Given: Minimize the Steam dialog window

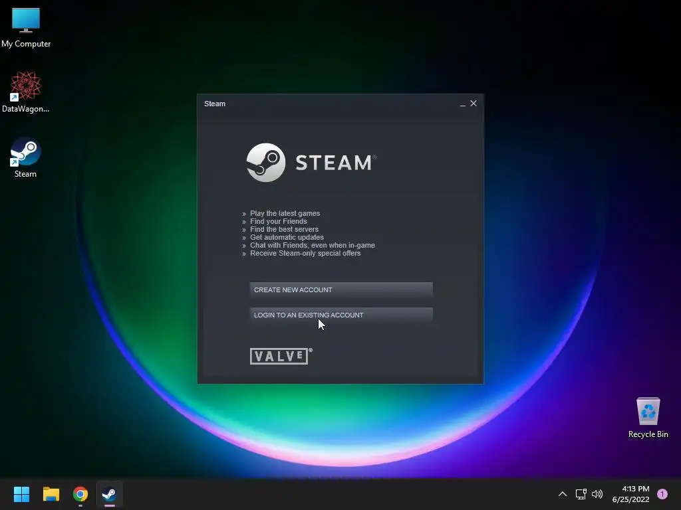Looking at the screenshot, I should pos(463,104).
